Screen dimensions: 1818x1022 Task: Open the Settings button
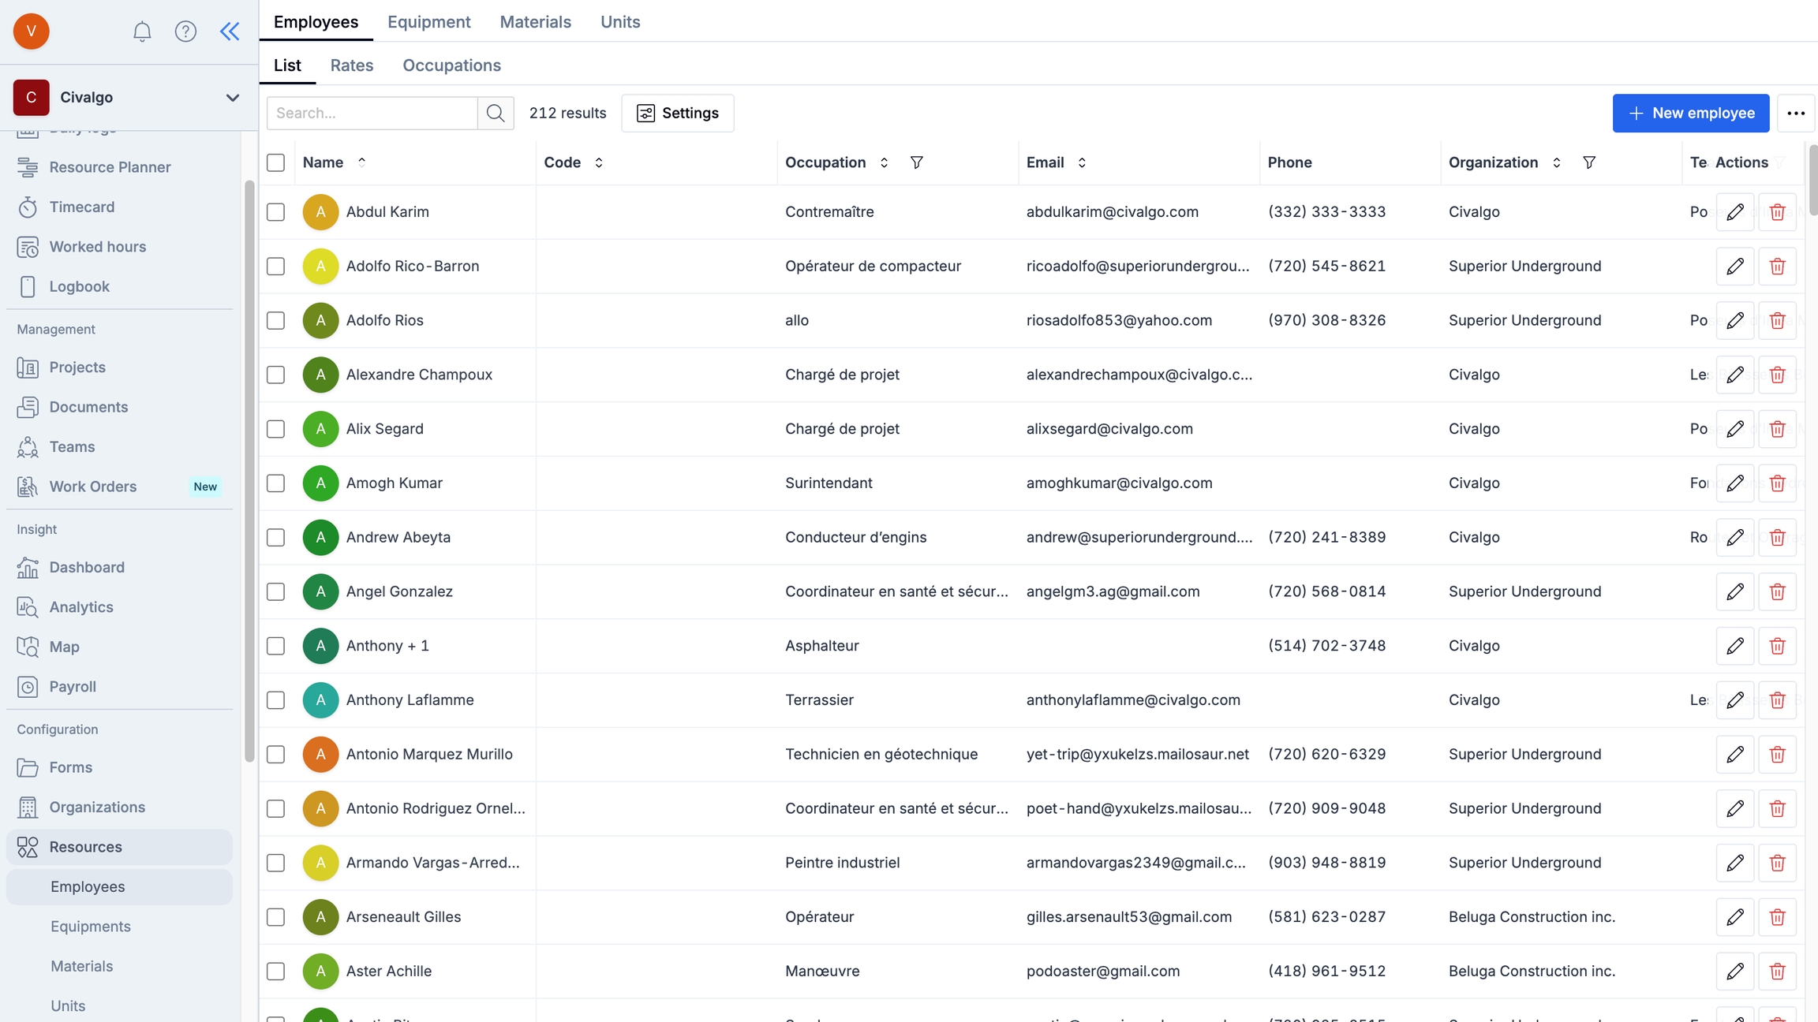[x=677, y=113]
